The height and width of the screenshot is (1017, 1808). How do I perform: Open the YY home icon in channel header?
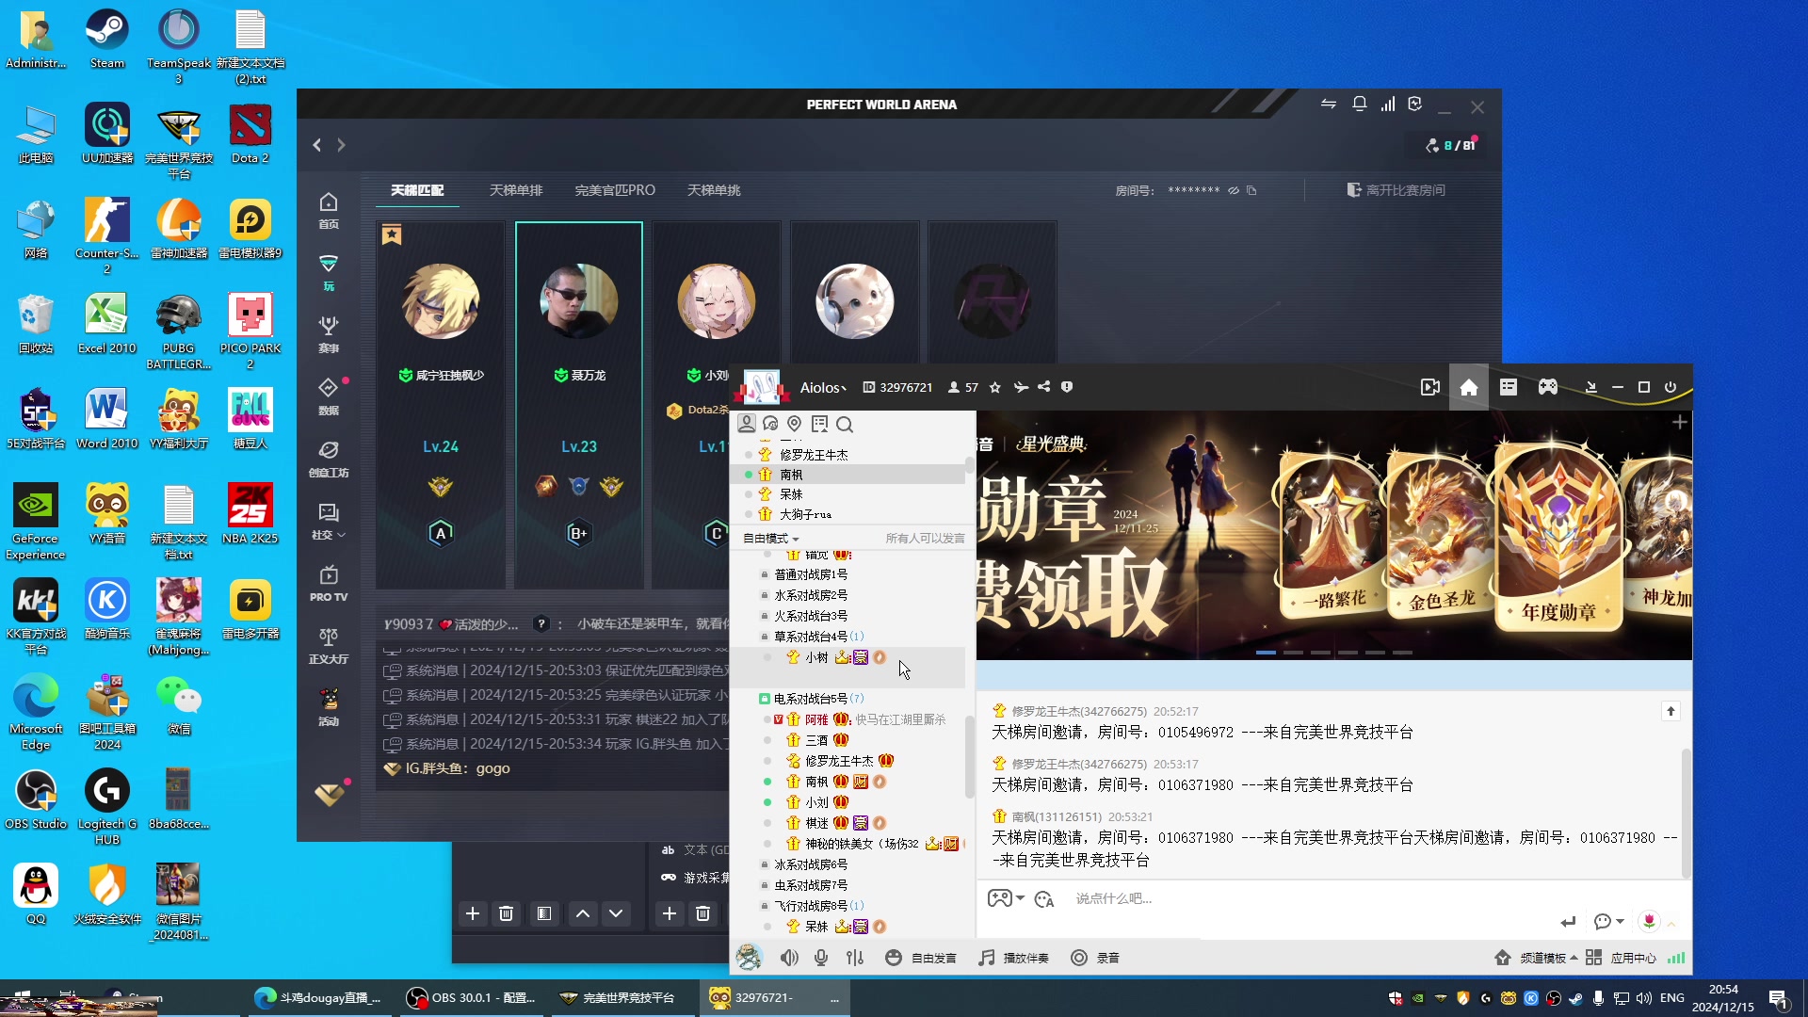[1468, 387]
